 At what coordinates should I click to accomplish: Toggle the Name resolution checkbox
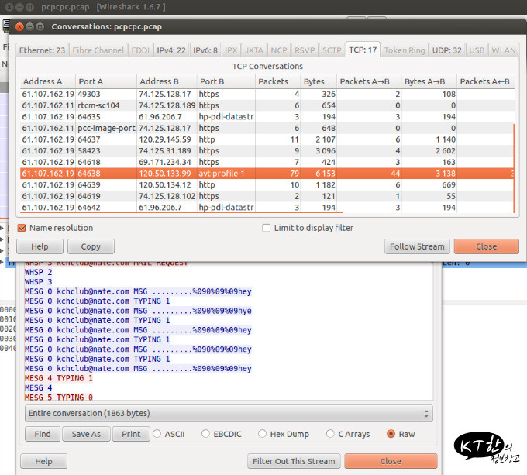point(22,228)
